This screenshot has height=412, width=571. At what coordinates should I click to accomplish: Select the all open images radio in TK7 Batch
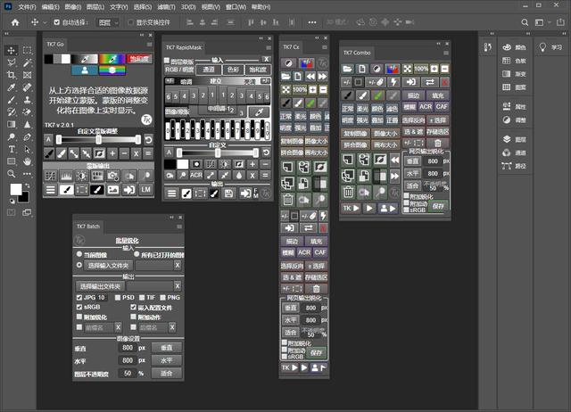click(x=137, y=254)
